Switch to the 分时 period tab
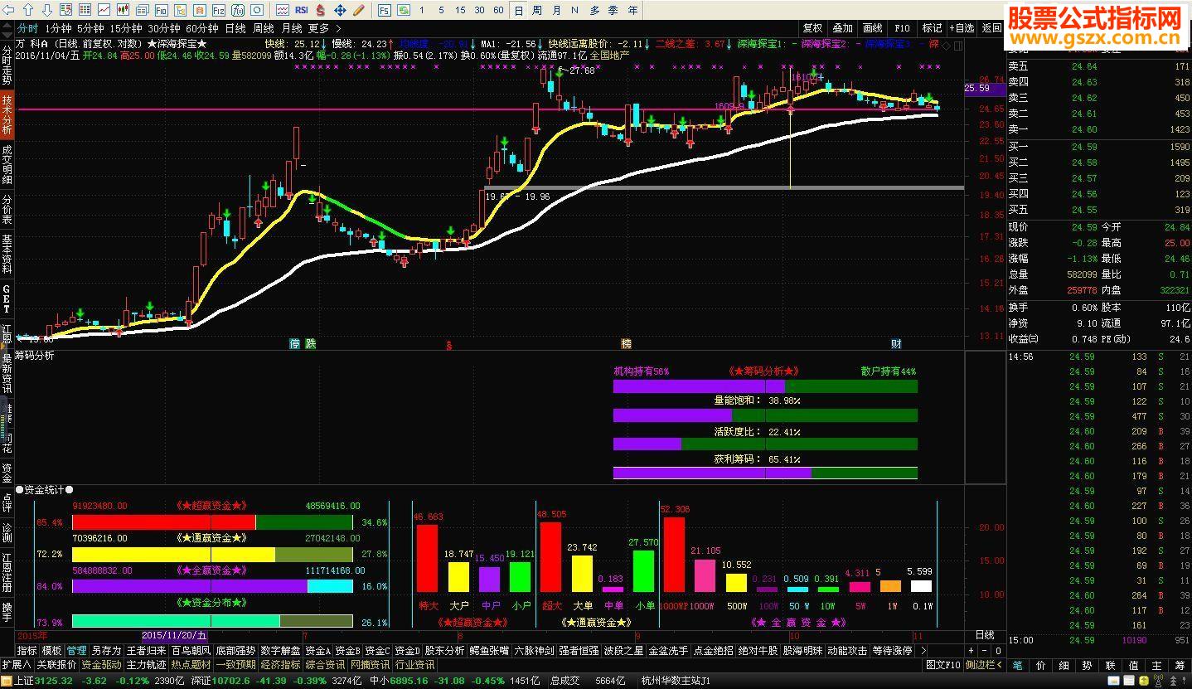This screenshot has width=1192, height=689. click(27, 28)
